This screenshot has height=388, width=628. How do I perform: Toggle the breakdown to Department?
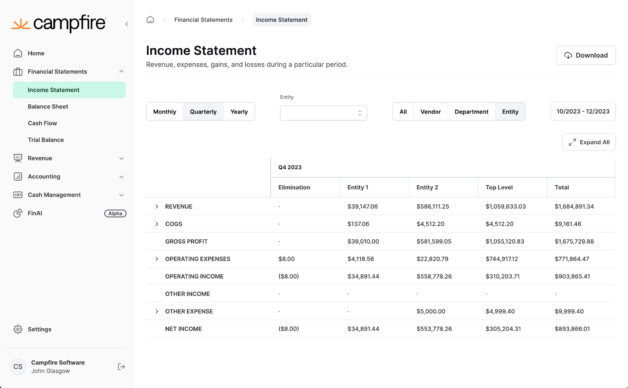coord(471,112)
